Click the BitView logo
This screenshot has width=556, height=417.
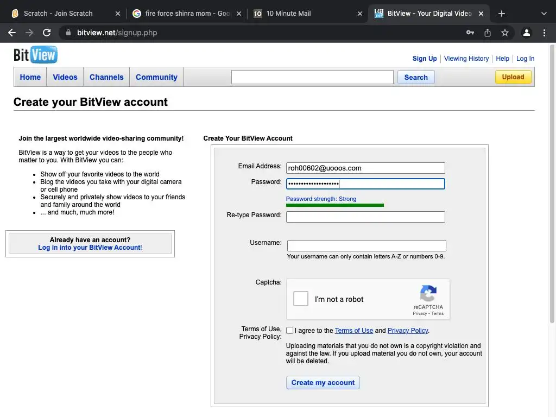pos(35,55)
